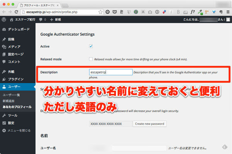Click the browser address bar
The image size is (232, 154).
62,12
